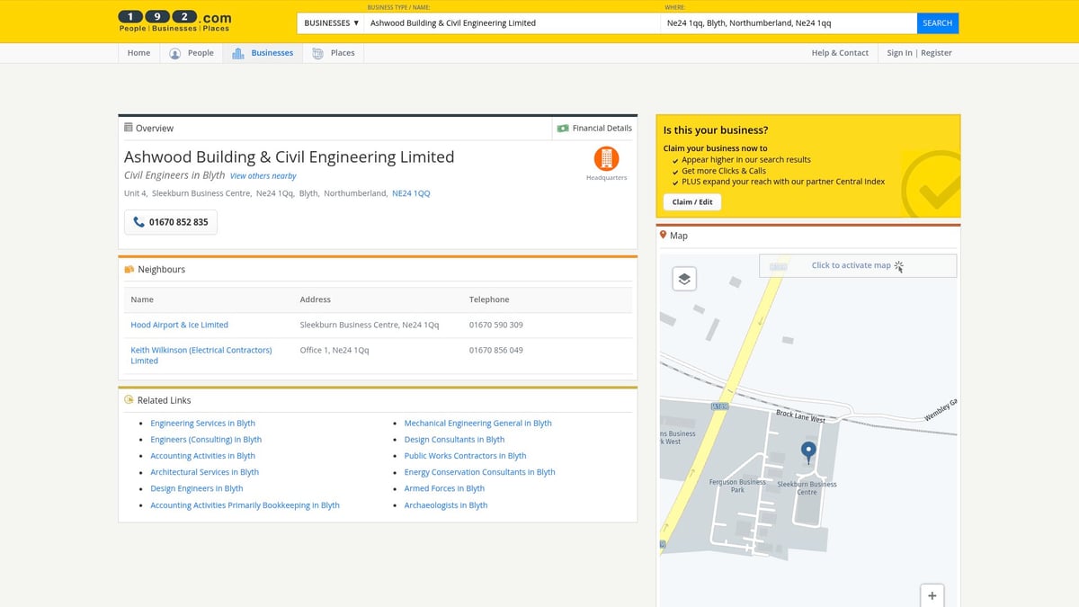Click to activate map overlay

click(858, 265)
